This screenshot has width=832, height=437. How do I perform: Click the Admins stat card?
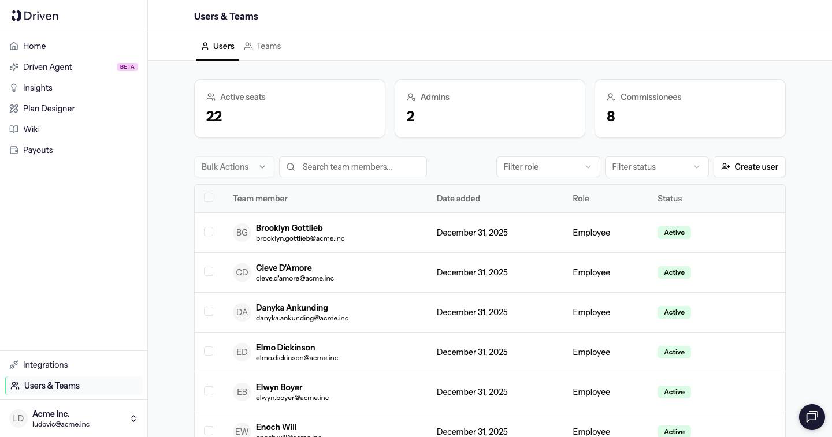pos(490,109)
